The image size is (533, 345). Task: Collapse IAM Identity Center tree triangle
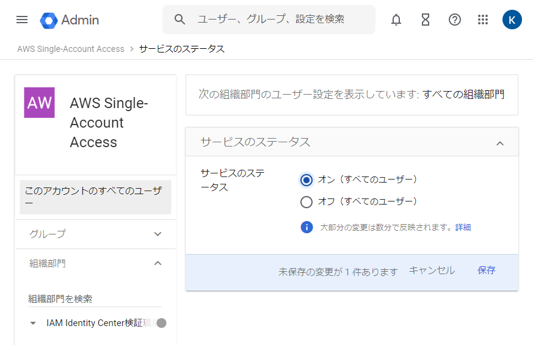(33, 323)
